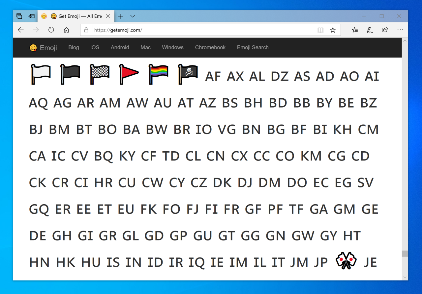Select the black flag emoji
The width and height of the screenshot is (422, 294).
[x=70, y=74]
